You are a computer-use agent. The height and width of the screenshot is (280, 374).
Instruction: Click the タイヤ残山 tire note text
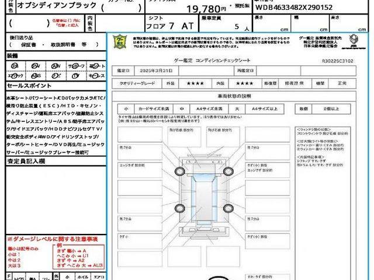[180, 119]
